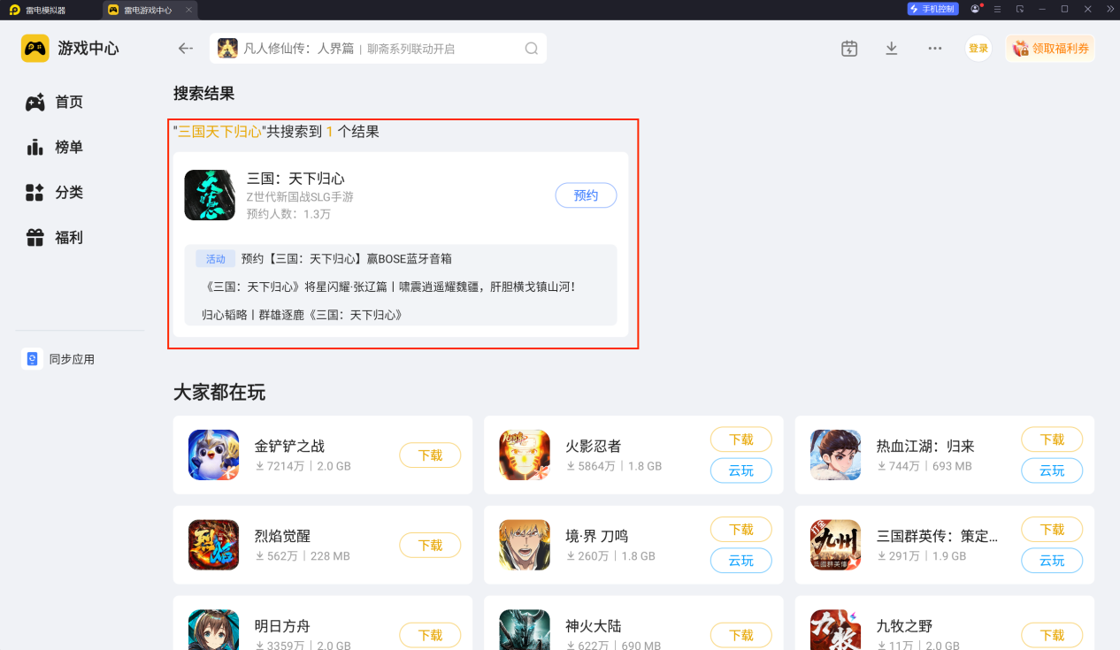Click the 手机控制 phone control button

tap(932, 9)
